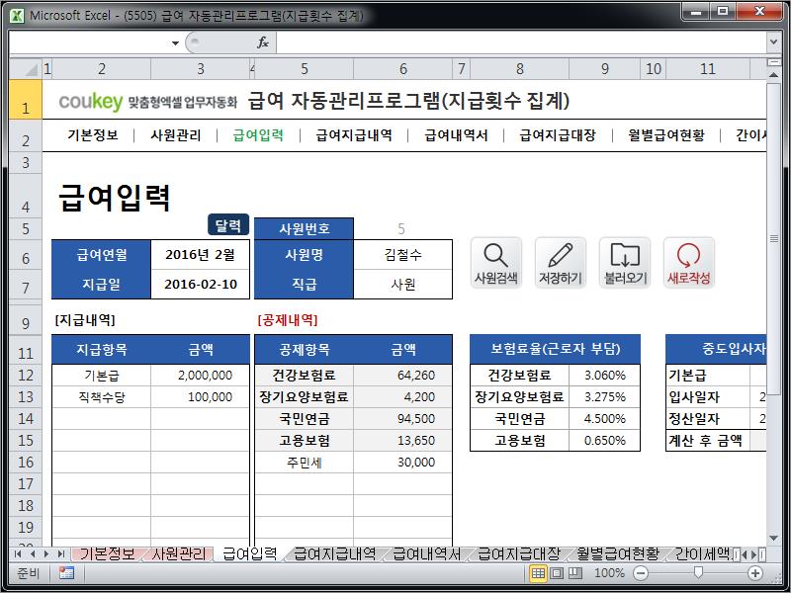This screenshot has width=791, height=593.
Task: Click the 새로작성 refresh icon button
Action: (688, 263)
